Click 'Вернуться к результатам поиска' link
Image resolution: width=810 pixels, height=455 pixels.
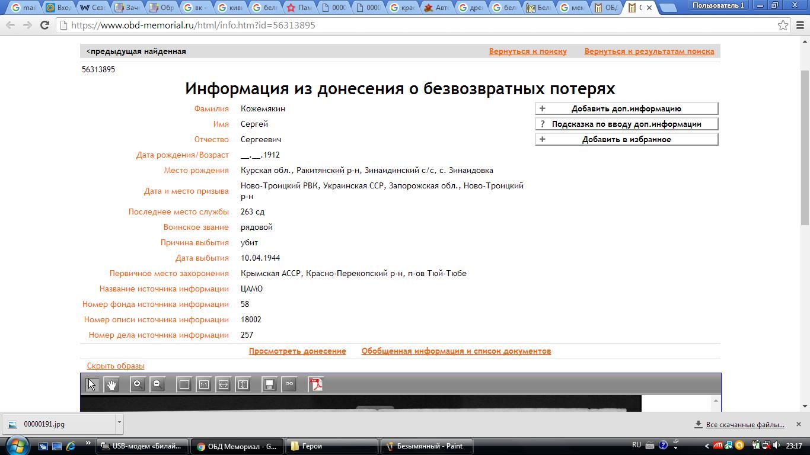[649, 52]
